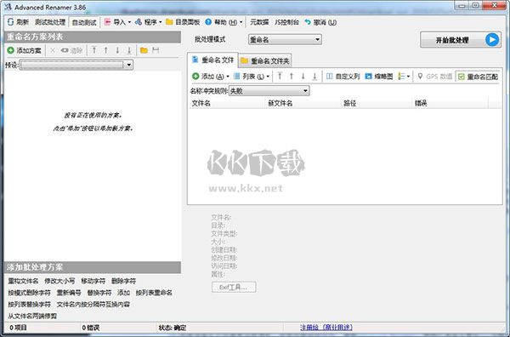Click the 路径 column header
The height and width of the screenshot is (337, 510).
(x=377, y=103)
